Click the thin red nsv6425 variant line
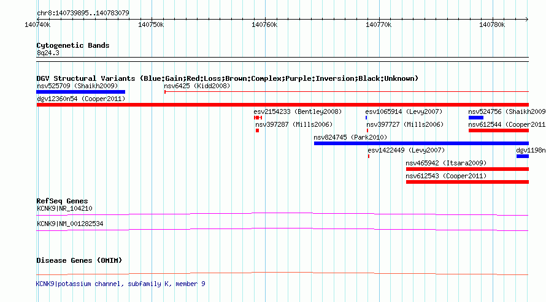 click(347, 92)
